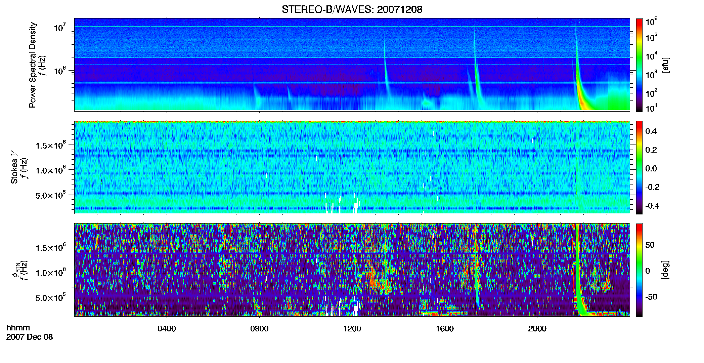Click the [sfu] colorbar unit label
The width and height of the screenshot is (704, 363).
click(x=665, y=65)
